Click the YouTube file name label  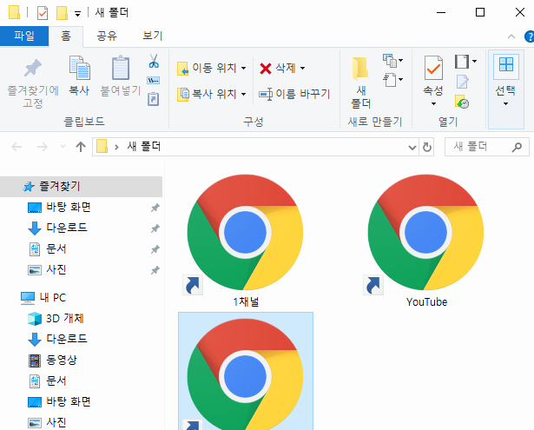(x=426, y=302)
